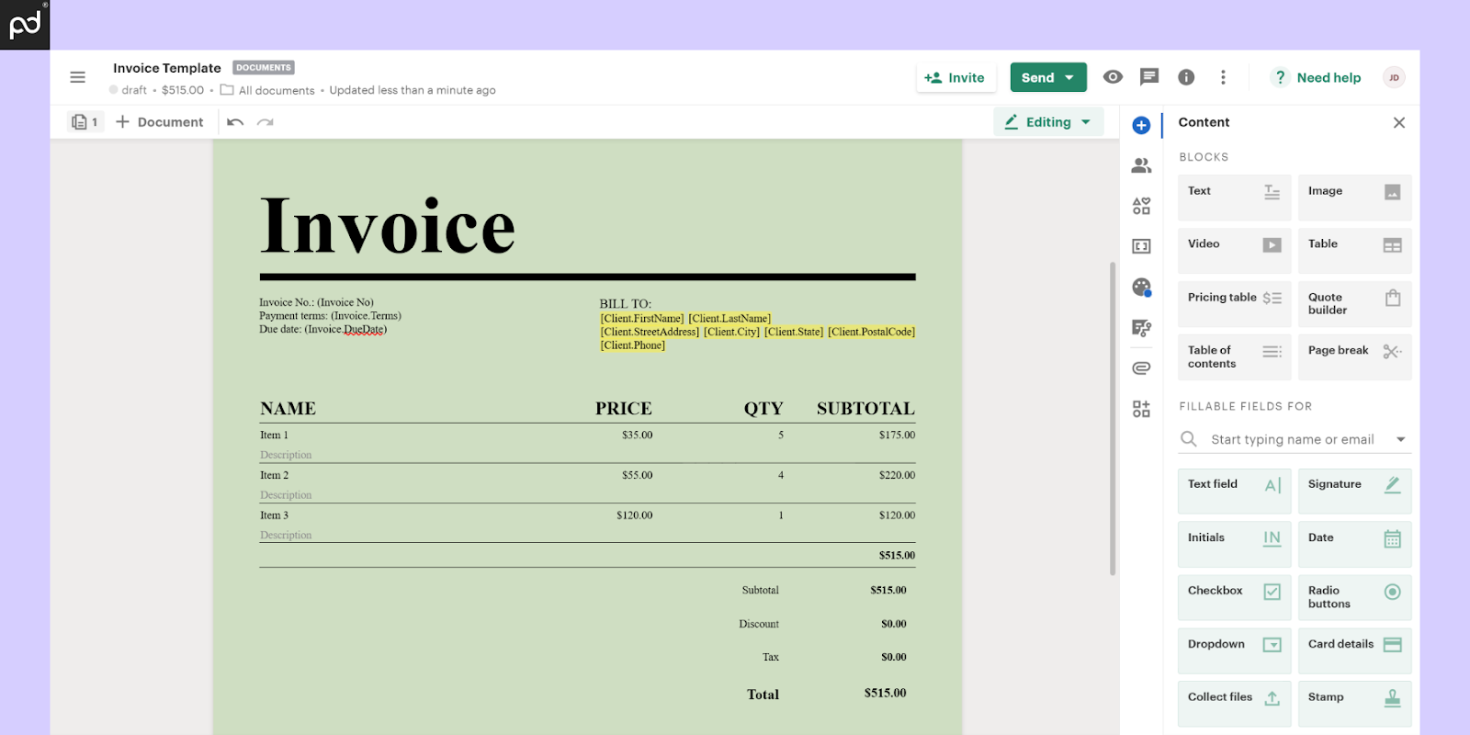Screen dimensions: 1470x735
Task: Open Need help link
Action: [1316, 77]
